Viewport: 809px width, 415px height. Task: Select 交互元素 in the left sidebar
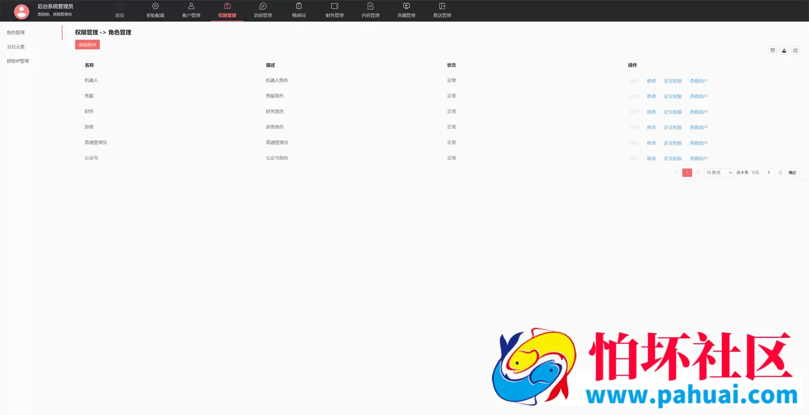click(16, 47)
